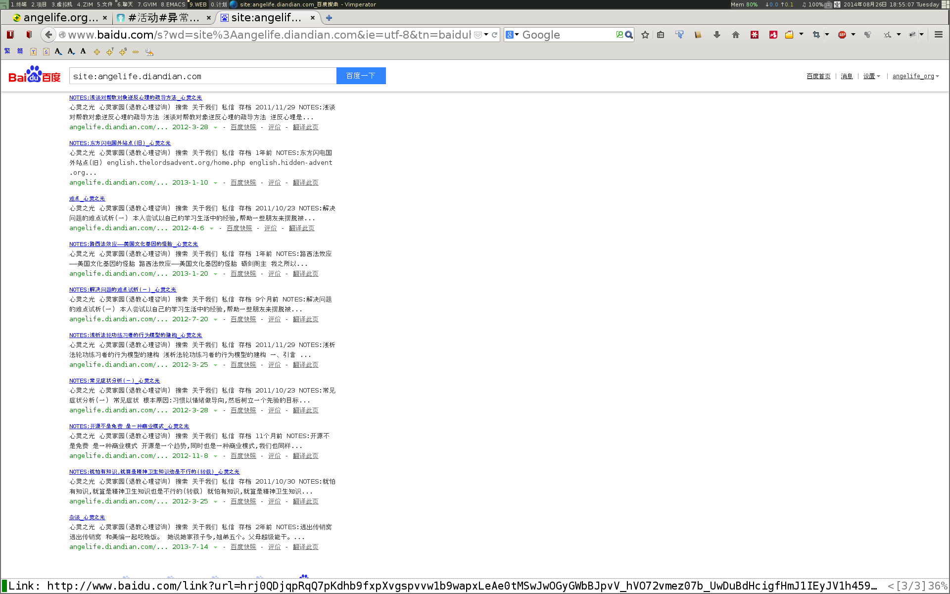Click the Traditional Chinese 繁 conversion icon

click(7, 51)
